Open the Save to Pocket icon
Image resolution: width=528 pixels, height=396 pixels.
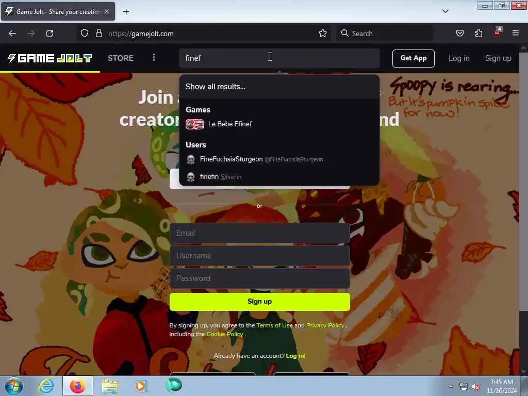pyautogui.click(x=459, y=34)
